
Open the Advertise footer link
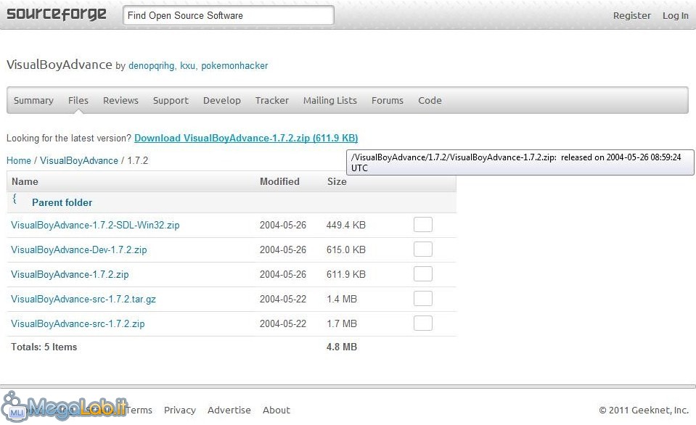[x=229, y=410]
